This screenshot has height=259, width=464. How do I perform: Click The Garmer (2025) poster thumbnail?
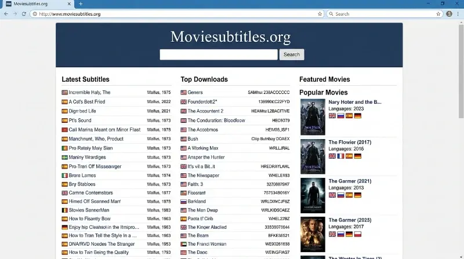click(x=313, y=235)
